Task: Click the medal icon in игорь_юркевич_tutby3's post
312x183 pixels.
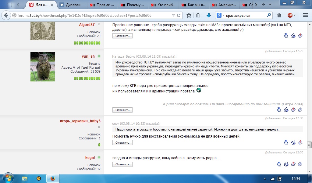Action: [286, 142]
